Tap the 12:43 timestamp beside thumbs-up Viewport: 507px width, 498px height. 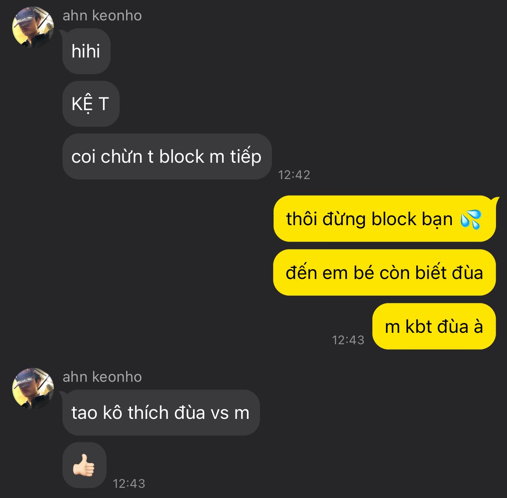(x=129, y=483)
